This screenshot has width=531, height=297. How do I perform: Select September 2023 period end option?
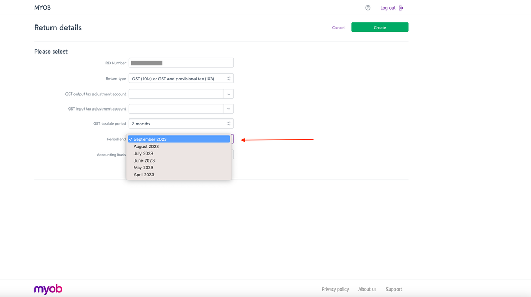coord(179,139)
